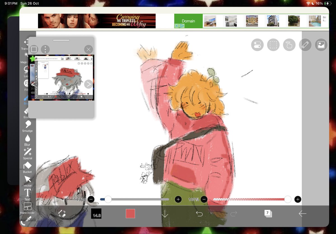Viewport: 336px width, 234px height.
Task: Close the reference window
Action: (88, 50)
